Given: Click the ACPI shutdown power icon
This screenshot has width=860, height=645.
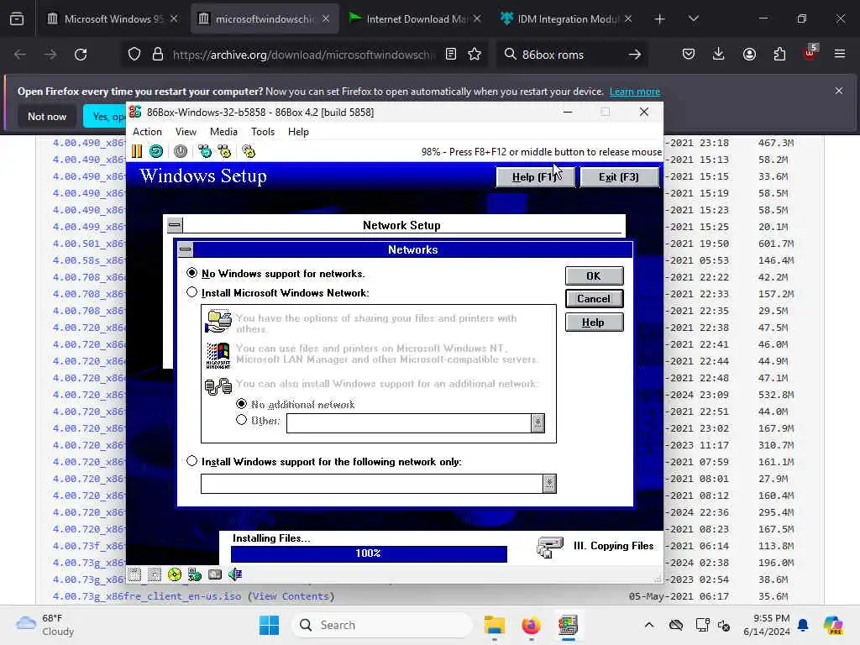Looking at the screenshot, I should coord(181,151).
